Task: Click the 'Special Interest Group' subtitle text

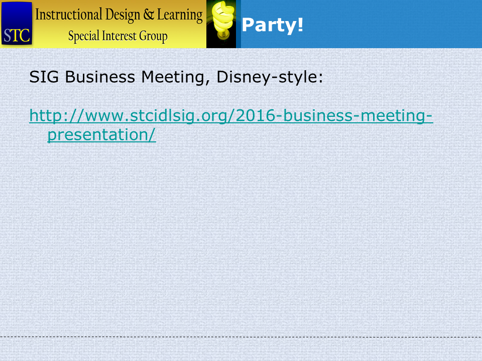Action: click(x=117, y=36)
